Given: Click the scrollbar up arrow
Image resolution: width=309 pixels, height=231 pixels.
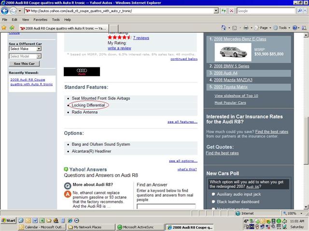Looking at the screenshot, I should 306,35.
